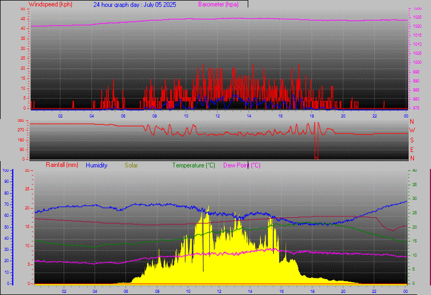
Task: Click the "975" barometer axis value
Action: coord(416,108)
